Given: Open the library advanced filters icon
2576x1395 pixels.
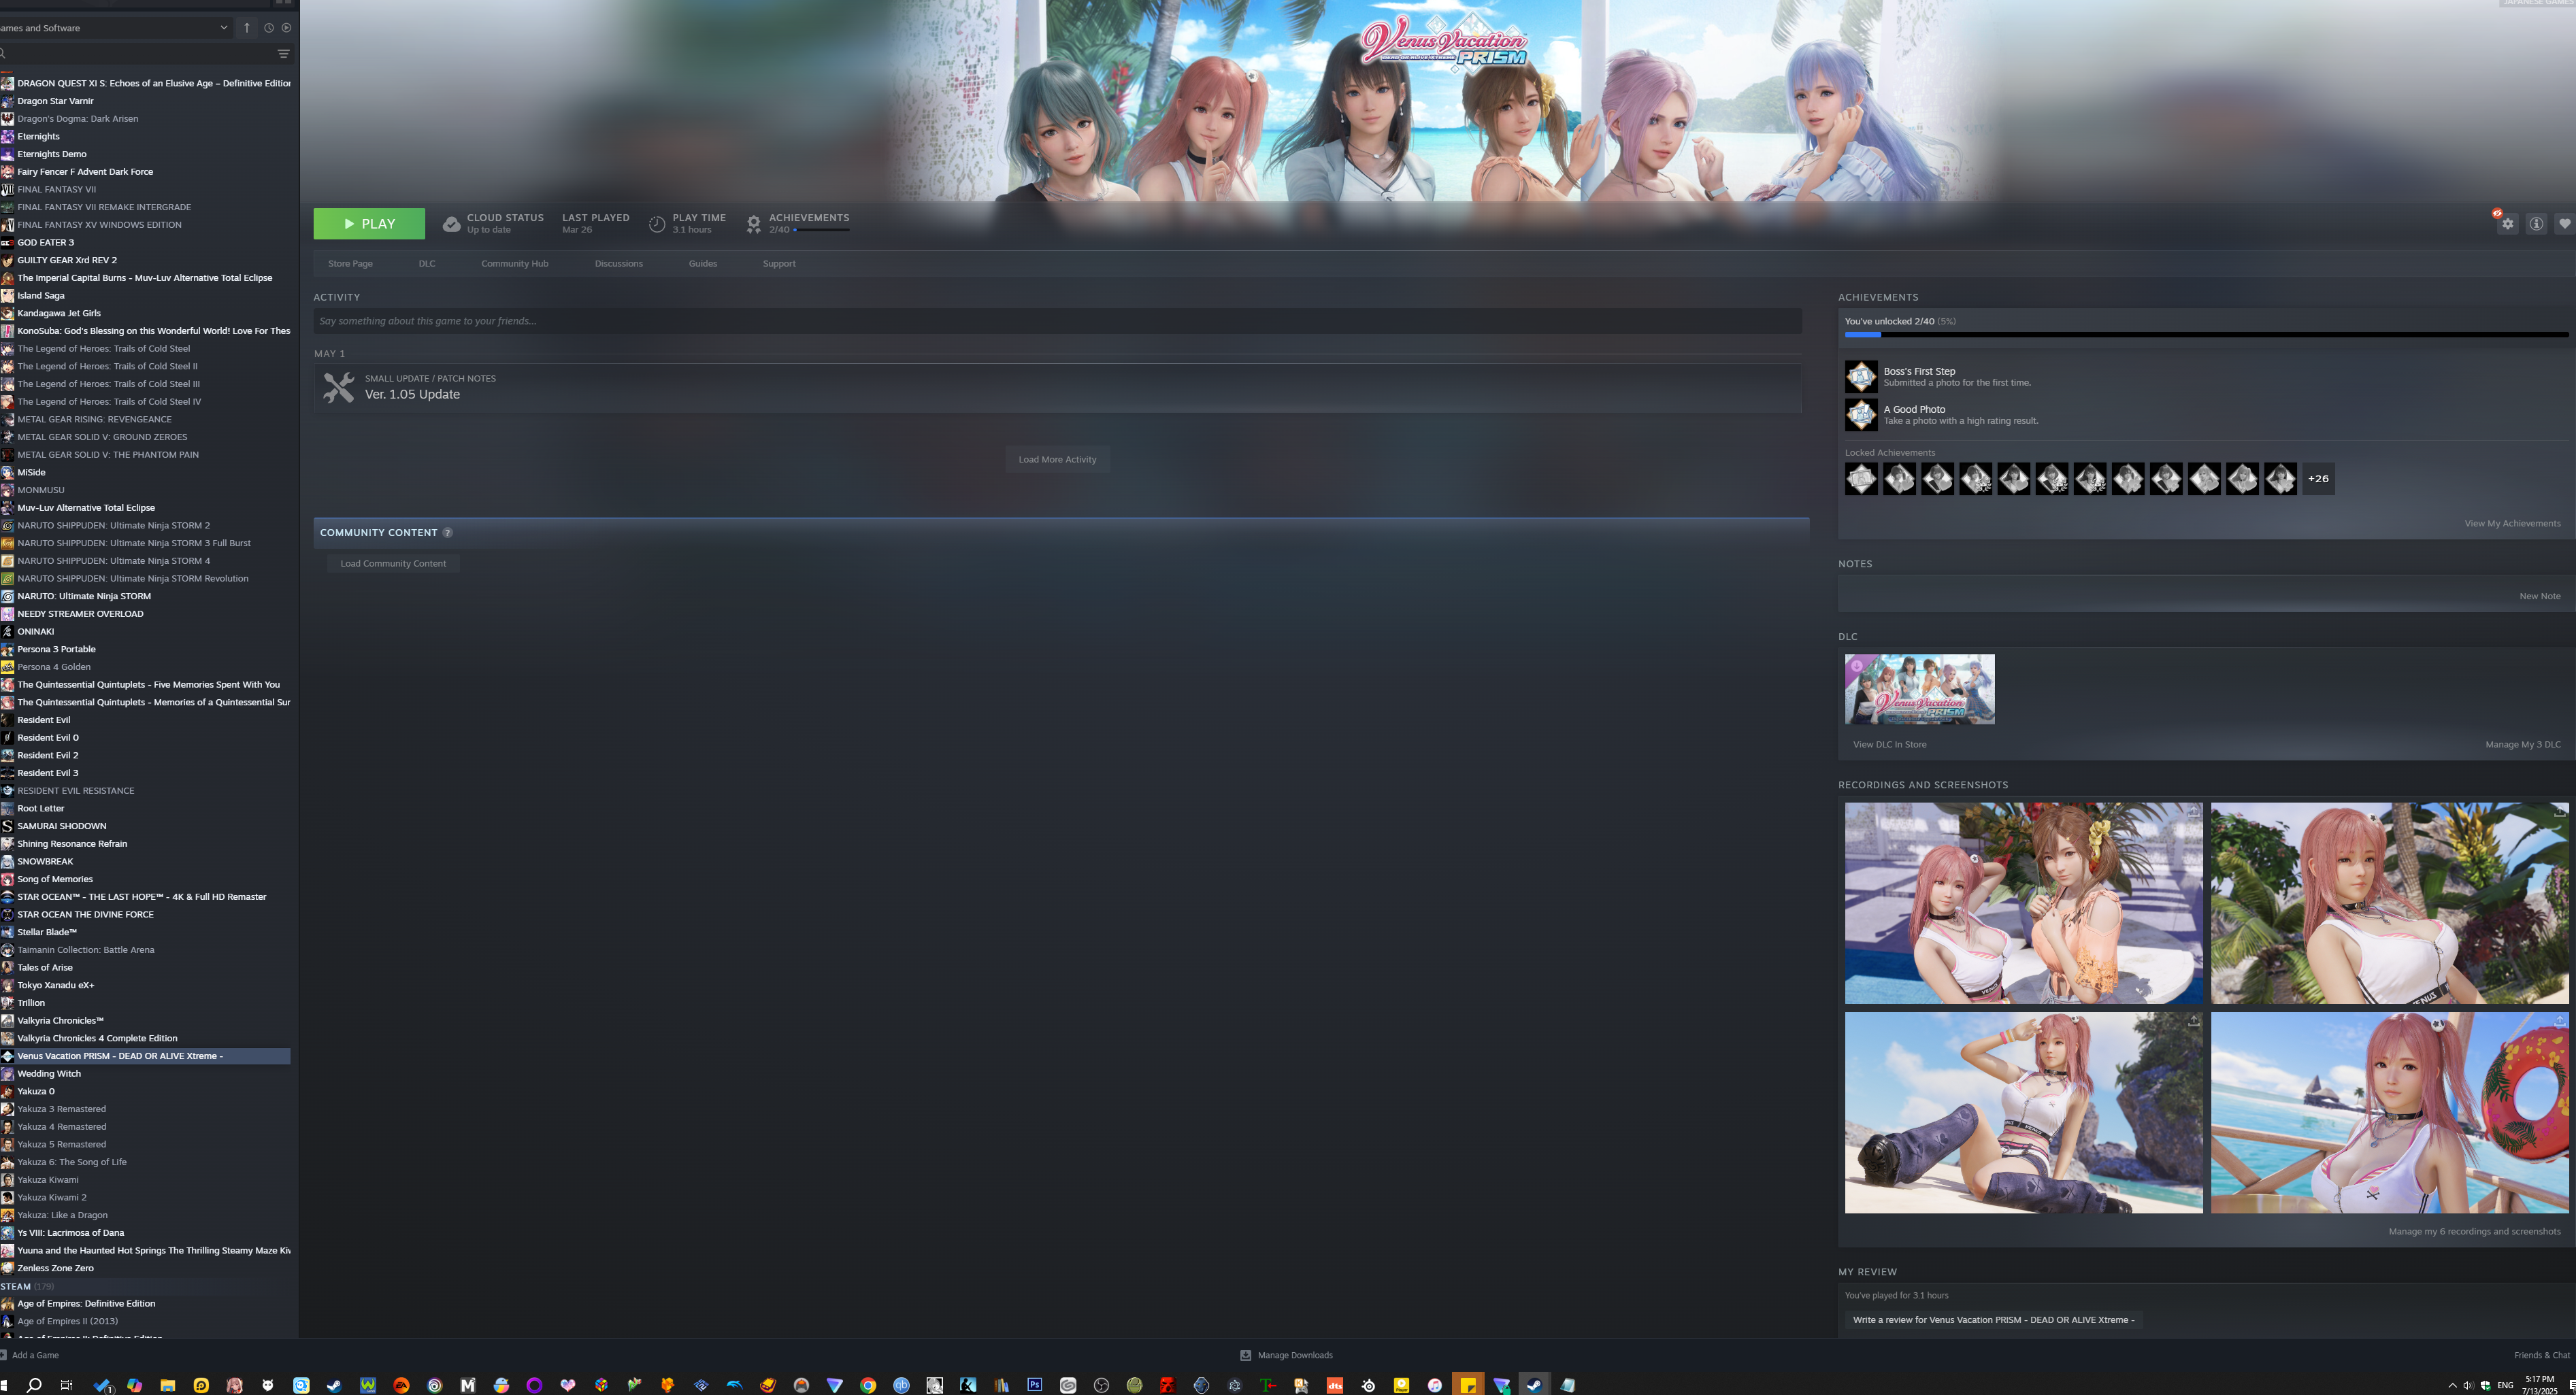Looking at the screenshot, I should [284, 54].
